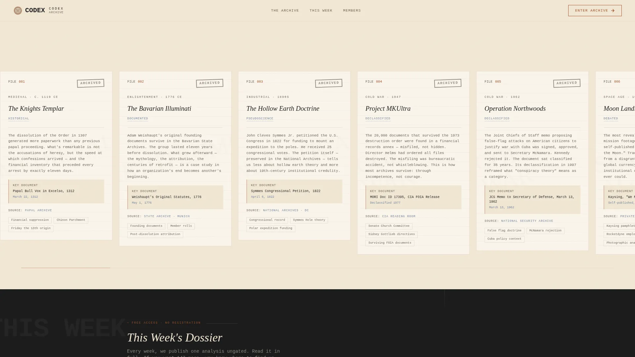Image resolution: width=635 pixels, height=357 pixels.
Task: Open The Archive nav item
Action: 285,11
